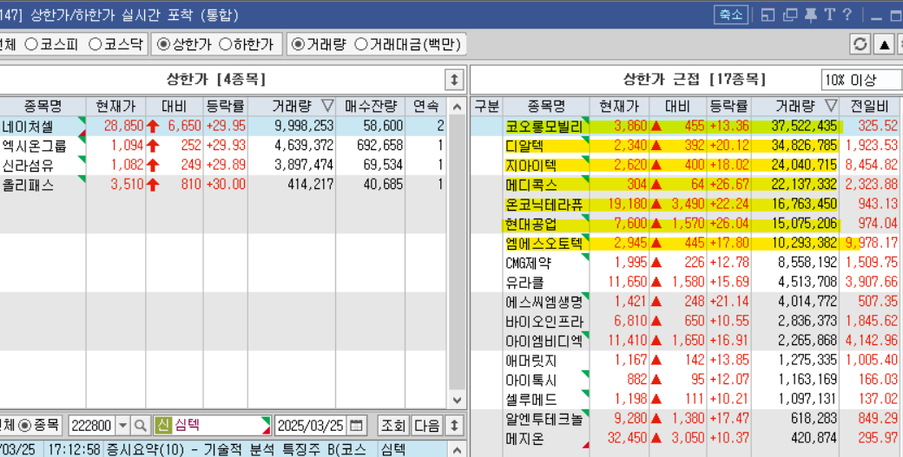Click the overlapping windows icon in title bar
Viewport: 903px width, 457px height.
(x=790, y=15)
